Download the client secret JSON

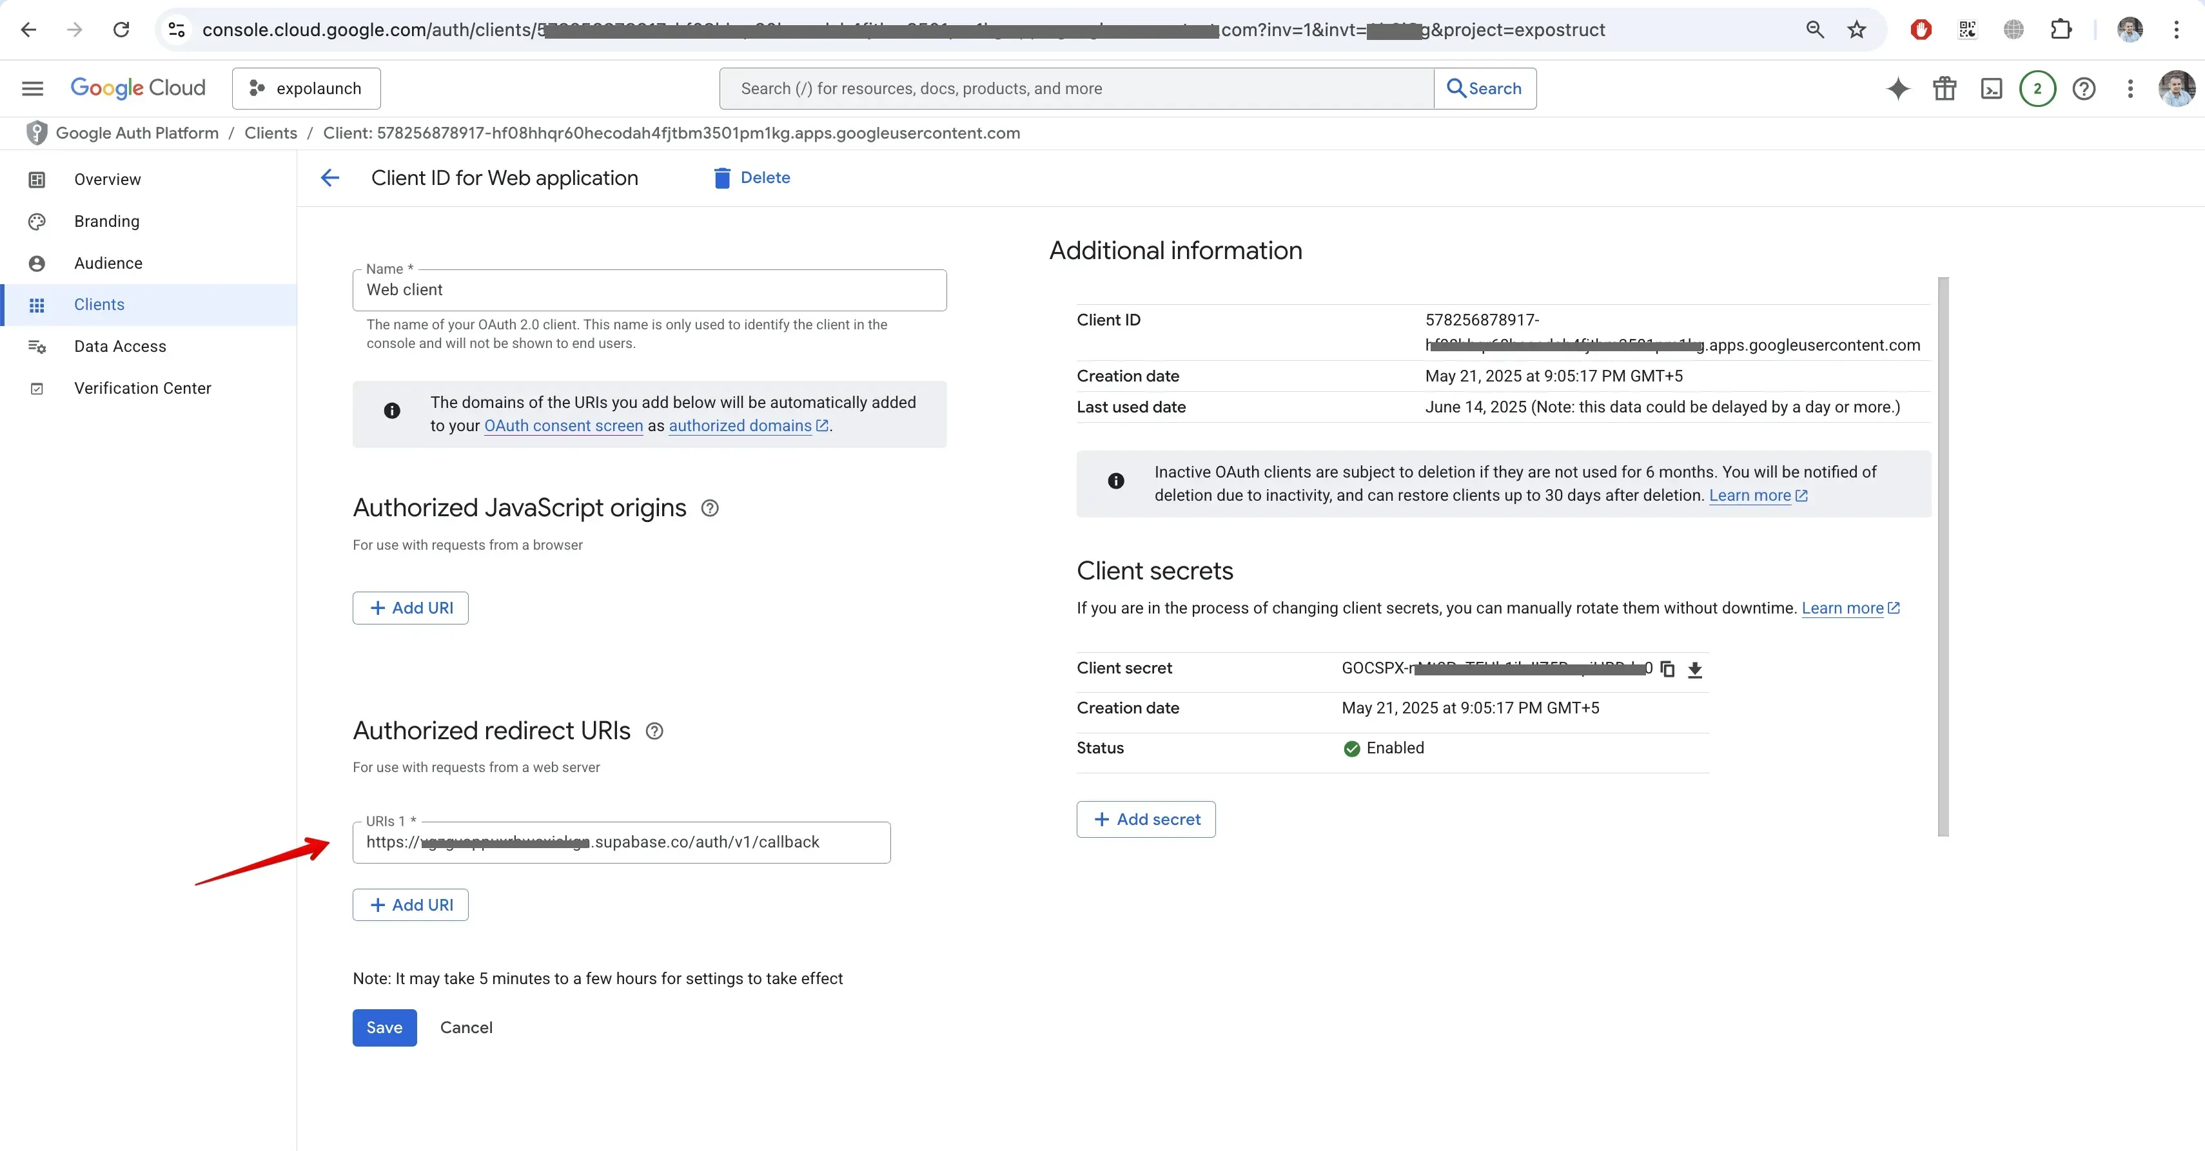[x=1695, y=669]
